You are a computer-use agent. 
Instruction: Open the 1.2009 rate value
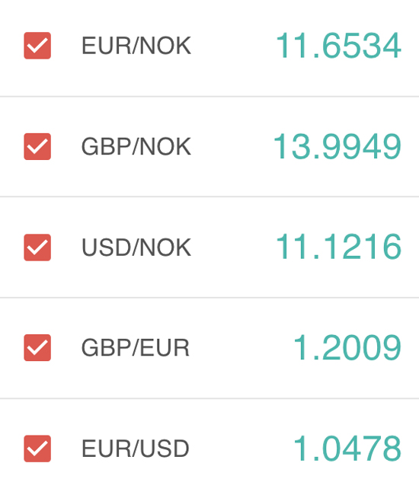click(347, 347)
